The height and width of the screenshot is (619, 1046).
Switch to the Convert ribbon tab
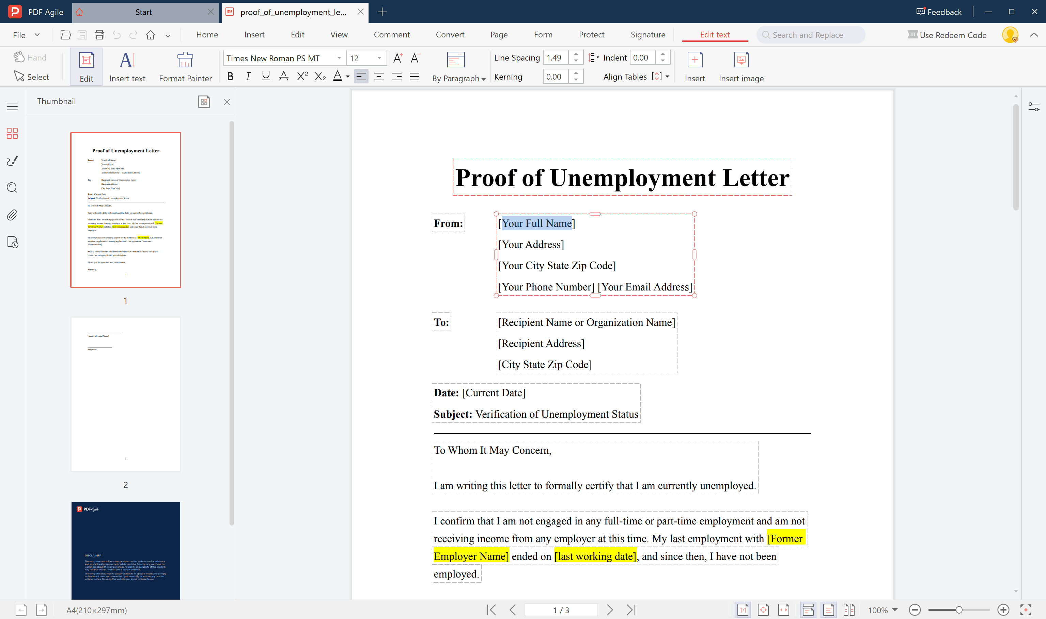coord(450,35)
